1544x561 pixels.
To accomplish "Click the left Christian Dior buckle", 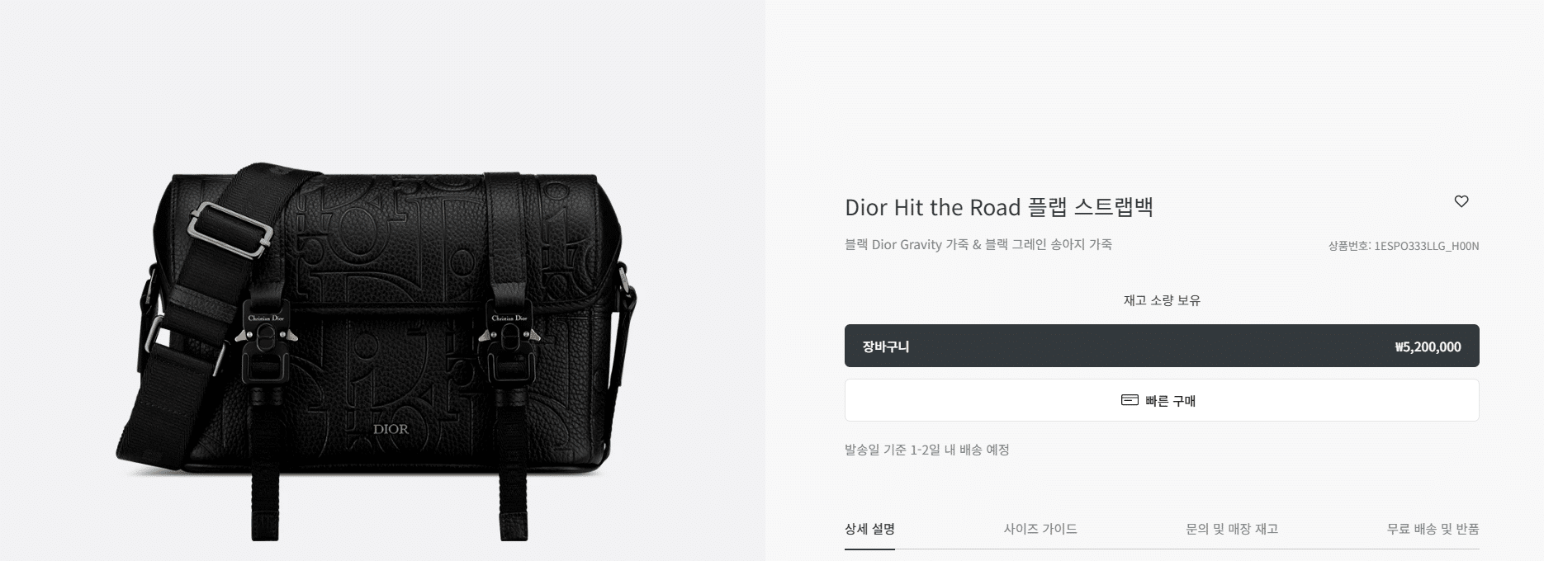I will pos(266,337).
